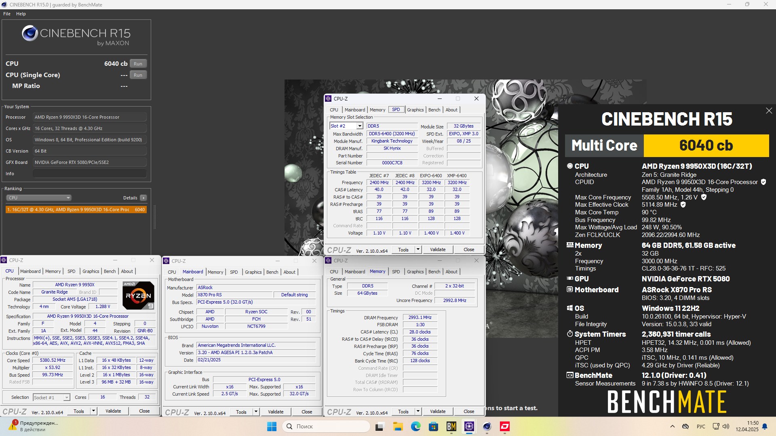Click Validate in the SPD CPU-Z window
Screen dimensions: 776x436
[x=438, y=249]
